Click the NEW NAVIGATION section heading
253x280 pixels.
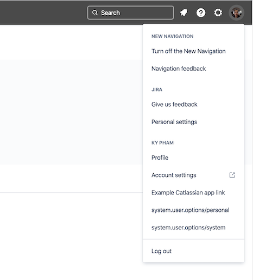pyautogui.click(x=173, y=36)
